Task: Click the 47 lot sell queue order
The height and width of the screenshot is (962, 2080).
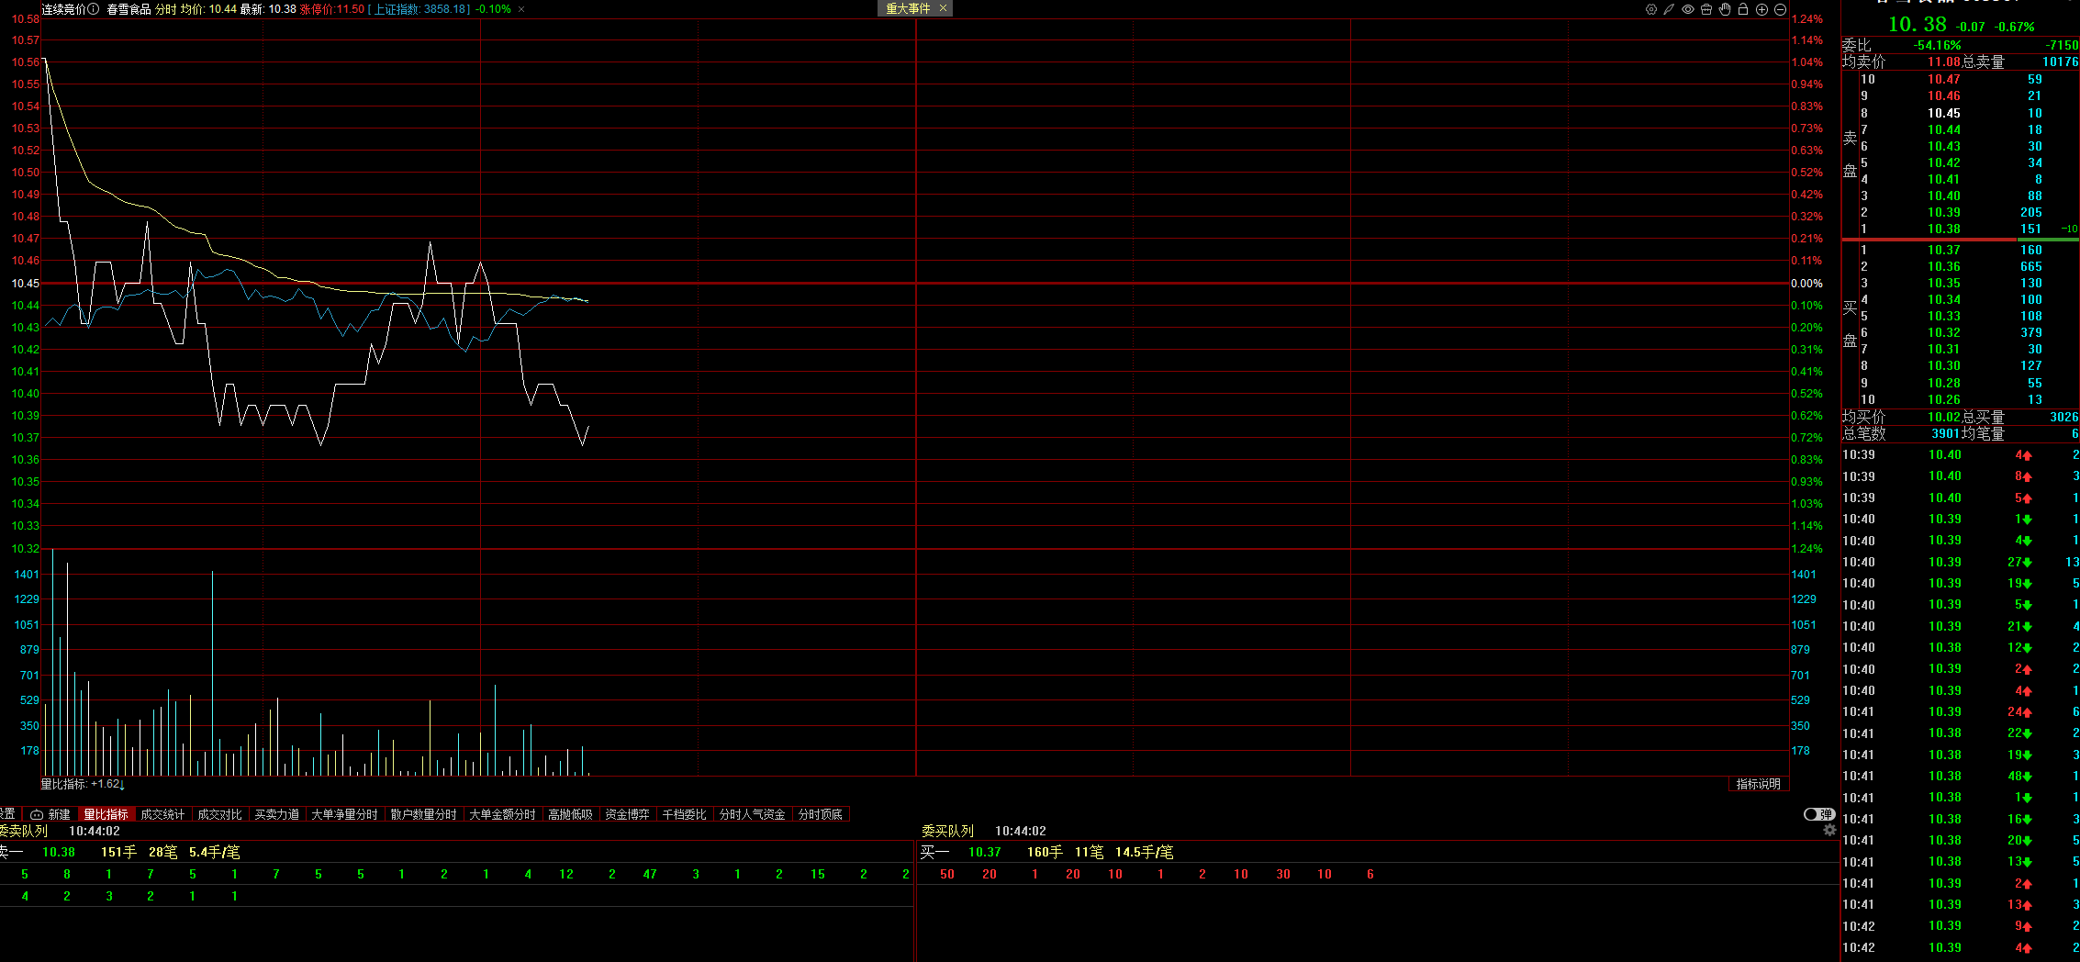Action: (x=650, y=874)
